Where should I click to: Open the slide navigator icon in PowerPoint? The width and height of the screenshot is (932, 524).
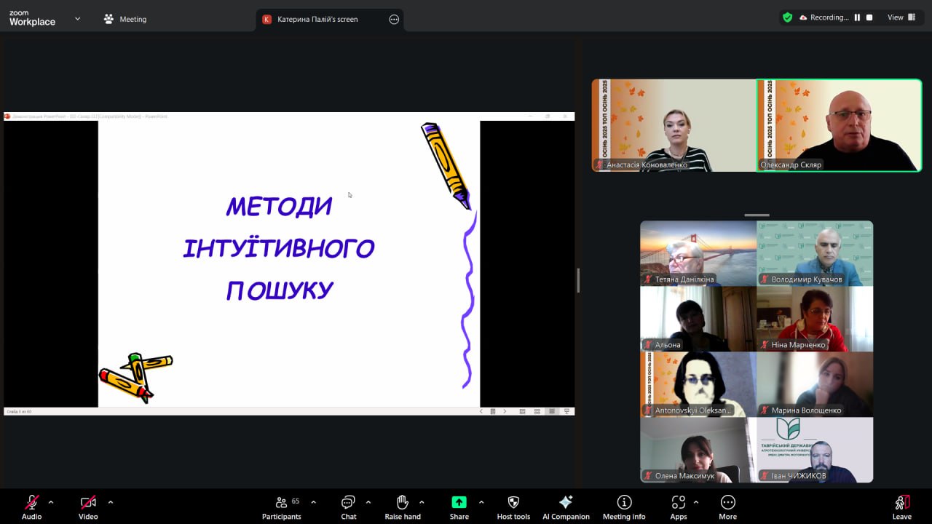click(492, 411)
